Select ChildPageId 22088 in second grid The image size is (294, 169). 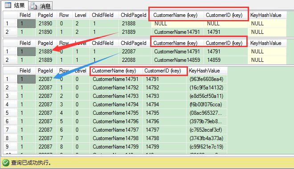[x=135, y=60]
